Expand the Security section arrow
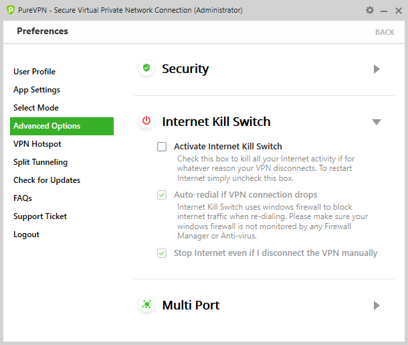Screen dimensions: 408x345 click(x=377, y=69)
